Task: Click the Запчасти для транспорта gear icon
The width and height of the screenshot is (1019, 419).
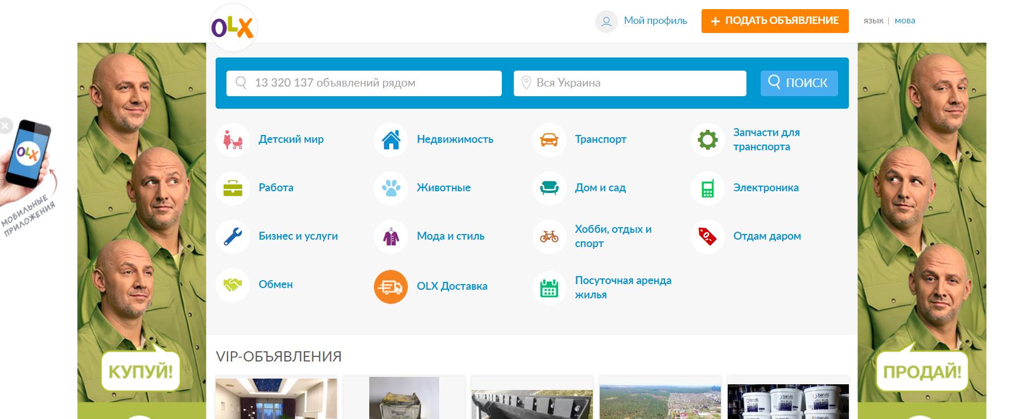Action: point(707,139)
